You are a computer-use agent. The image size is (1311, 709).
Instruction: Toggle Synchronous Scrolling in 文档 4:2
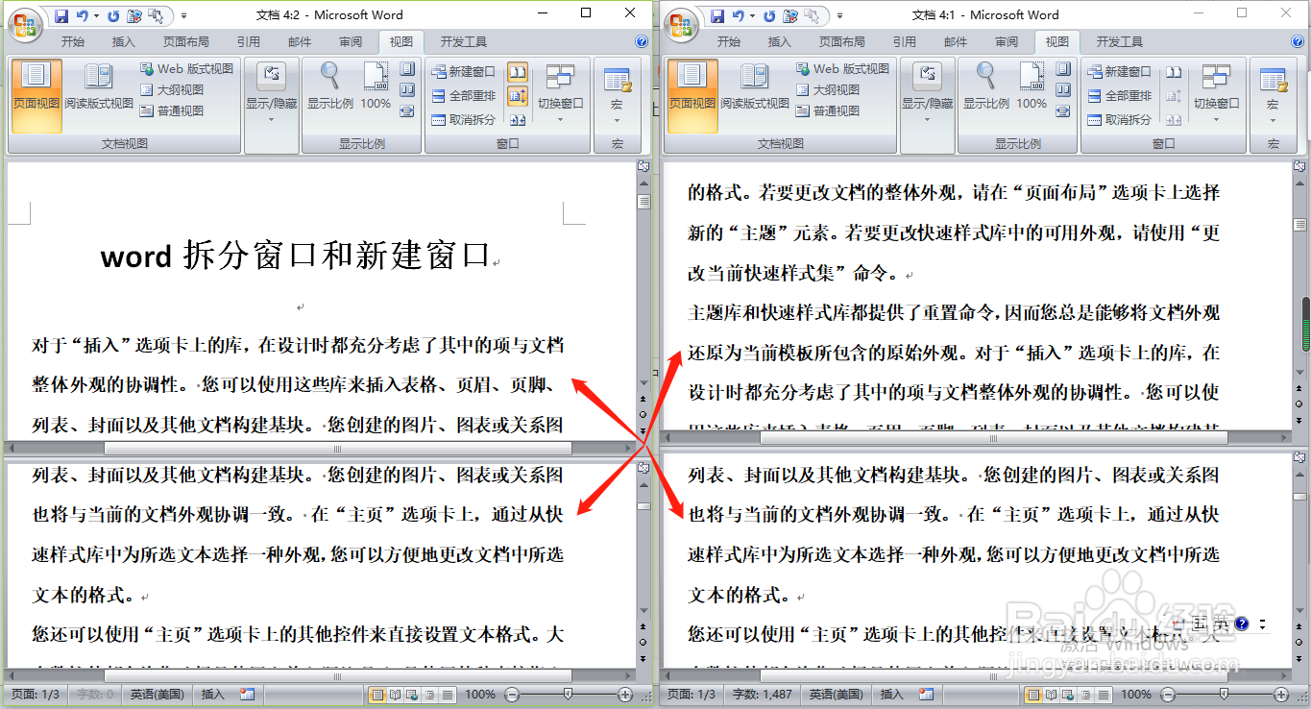[x=518, y=96]
